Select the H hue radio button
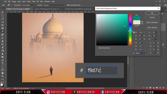 coord(134,32)
